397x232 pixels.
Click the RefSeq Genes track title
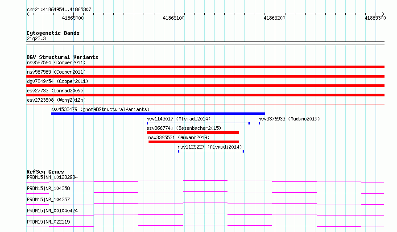click(45, 172)
